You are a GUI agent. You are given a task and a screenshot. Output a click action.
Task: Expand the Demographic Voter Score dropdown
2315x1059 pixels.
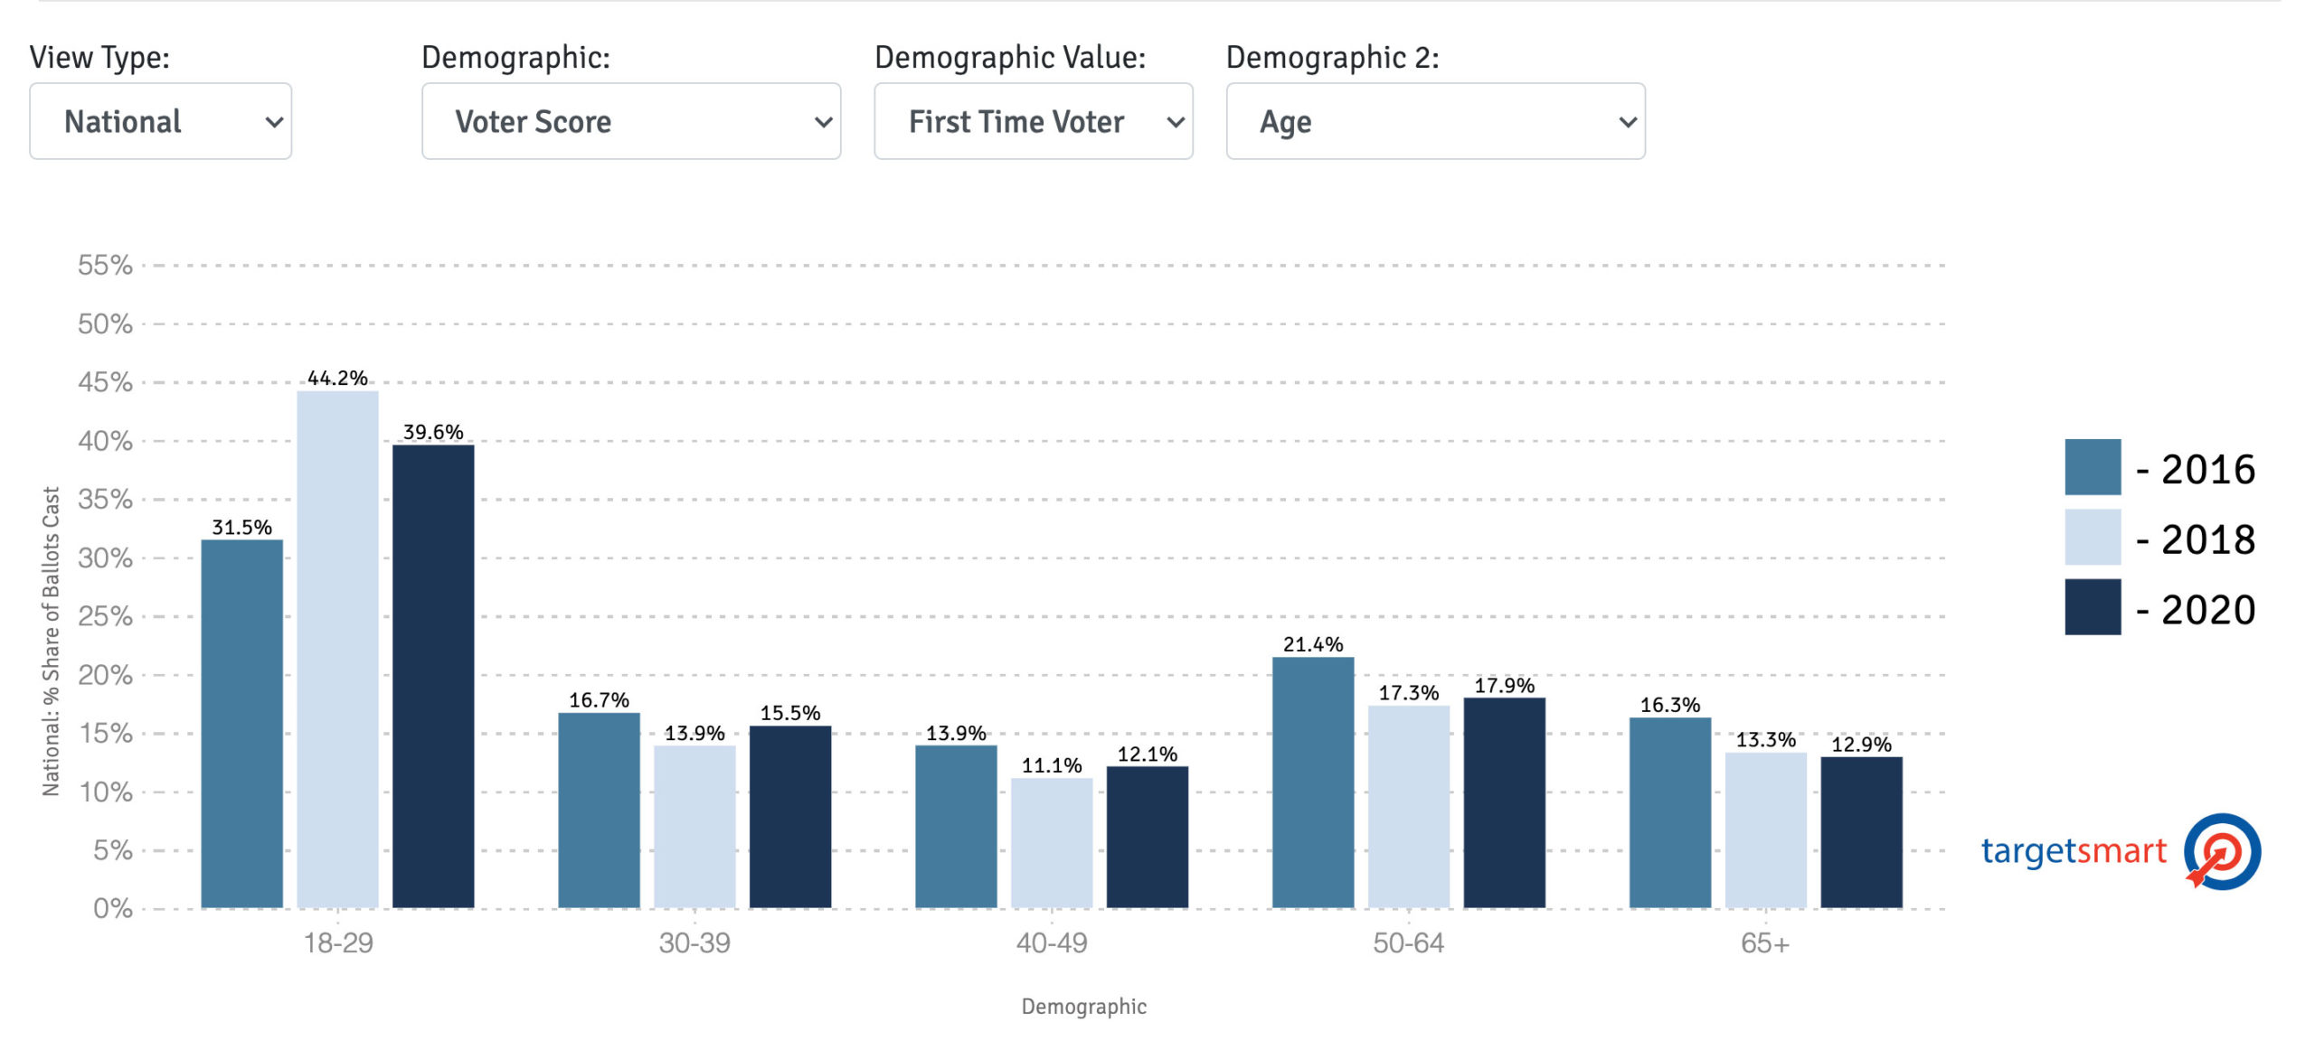coord(631,121)
